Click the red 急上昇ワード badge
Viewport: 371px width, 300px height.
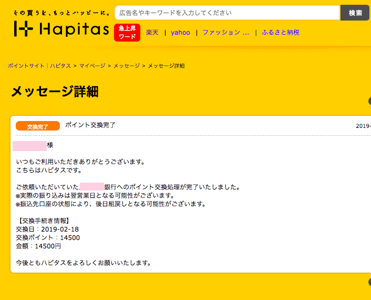127,33
